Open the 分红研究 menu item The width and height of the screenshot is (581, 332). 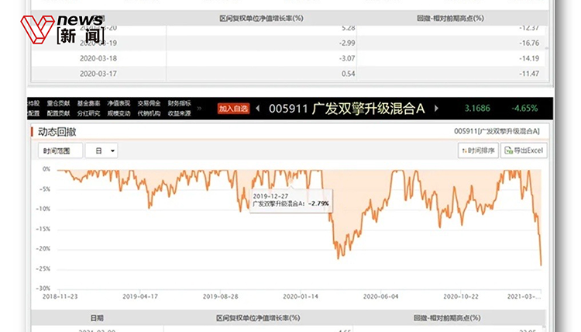click(88, 113)
